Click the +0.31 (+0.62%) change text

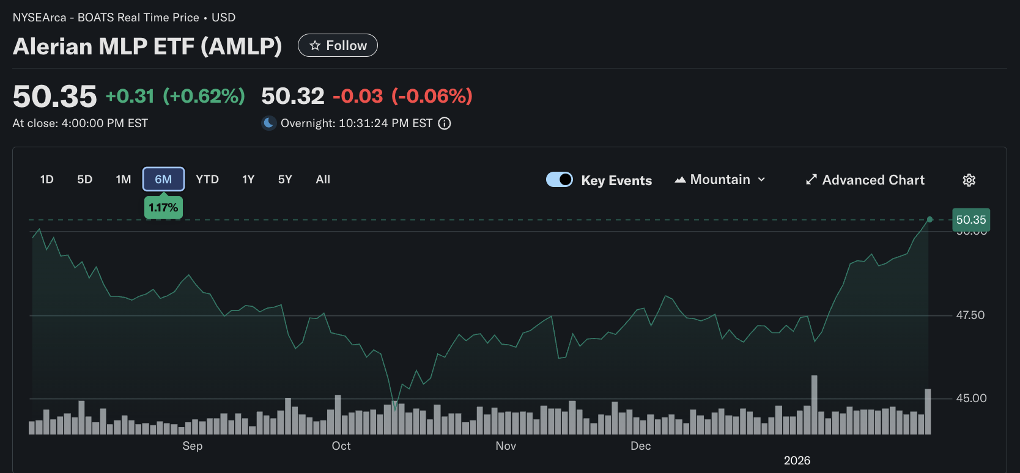click(176, 96)
